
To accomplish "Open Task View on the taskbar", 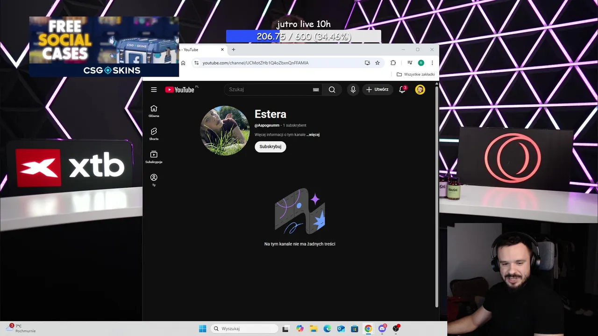I will (285, 329).
